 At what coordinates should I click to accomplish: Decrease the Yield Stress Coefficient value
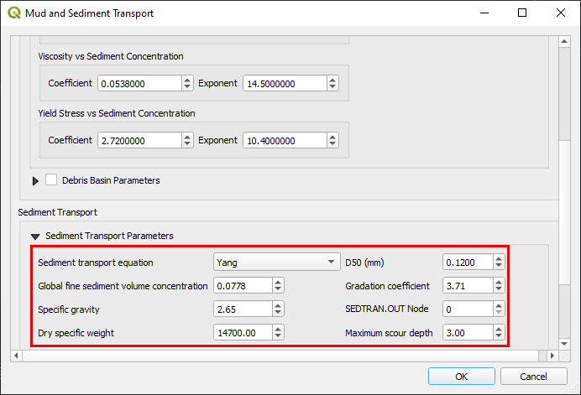coord(186,144)
